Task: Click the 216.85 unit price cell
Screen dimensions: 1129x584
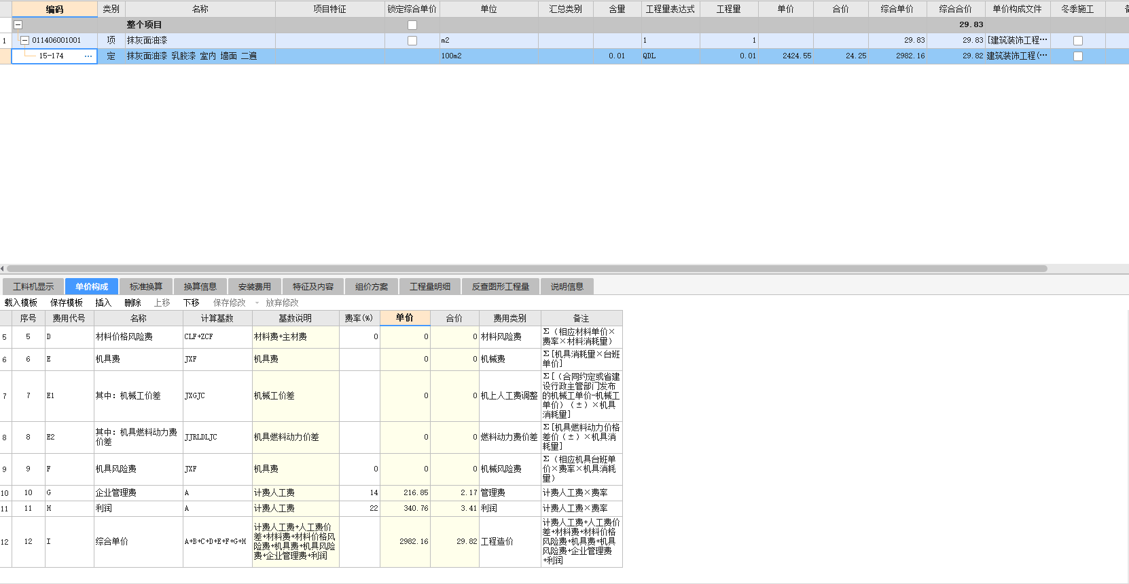Action: [405, 493]
